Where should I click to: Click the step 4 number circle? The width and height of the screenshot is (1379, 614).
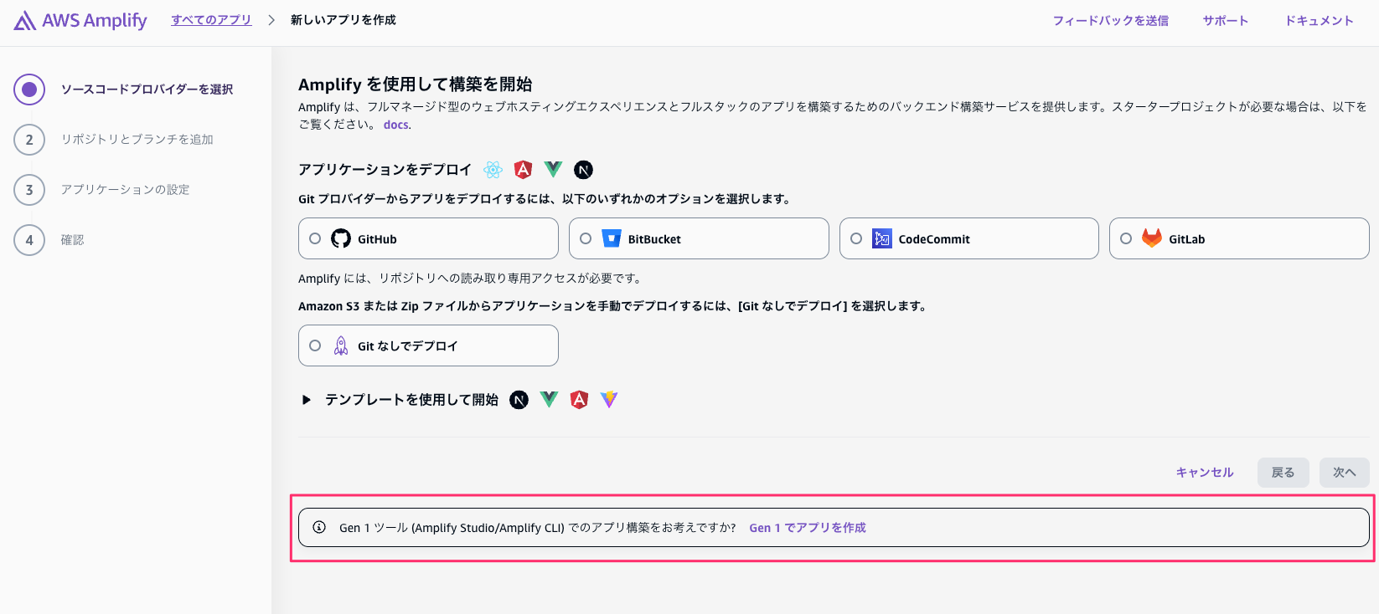(29, 240)
